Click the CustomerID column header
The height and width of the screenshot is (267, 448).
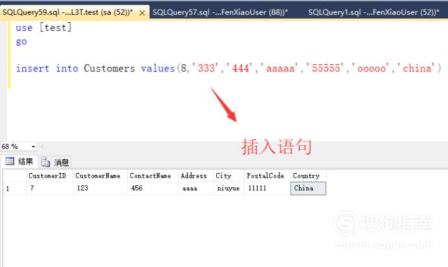(x=49, y=176)
